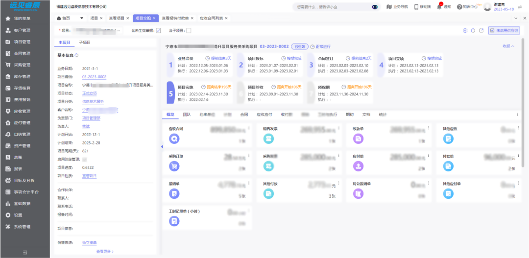Click the 工时记录单 document icon
529x258 pixels.
(x=174, y=221)
